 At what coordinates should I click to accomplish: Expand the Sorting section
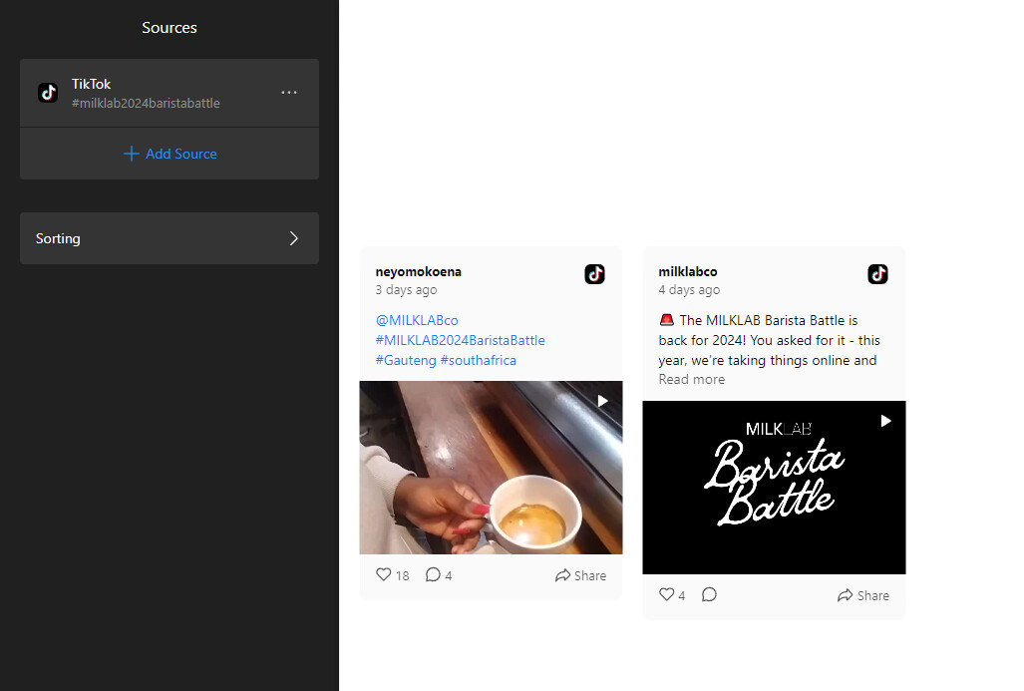click(x=170, y=238)
